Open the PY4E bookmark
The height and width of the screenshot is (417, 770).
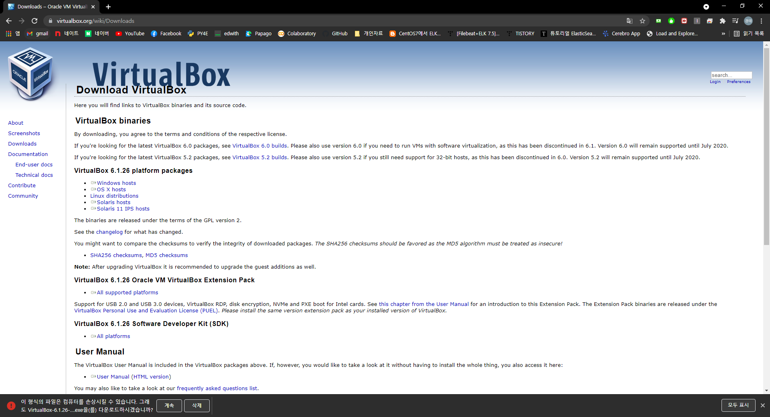198,34
